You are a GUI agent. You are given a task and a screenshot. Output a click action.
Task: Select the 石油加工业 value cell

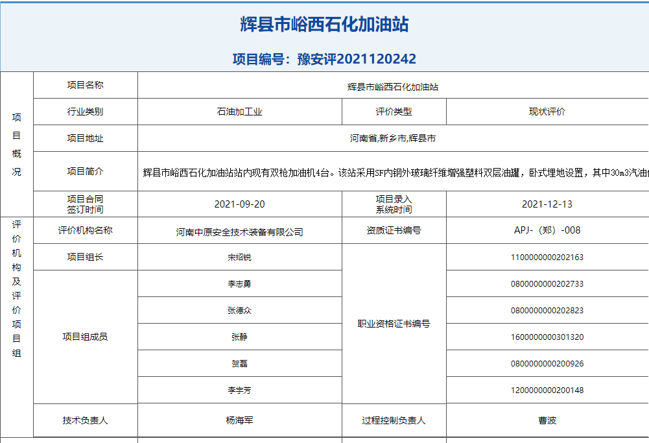(240, 112)
